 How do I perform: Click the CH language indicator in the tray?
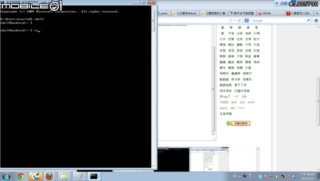click(234, 176)
